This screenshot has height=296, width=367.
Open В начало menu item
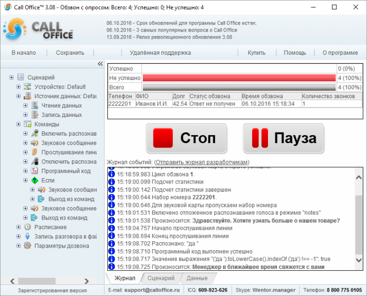(x=24, y=53)
